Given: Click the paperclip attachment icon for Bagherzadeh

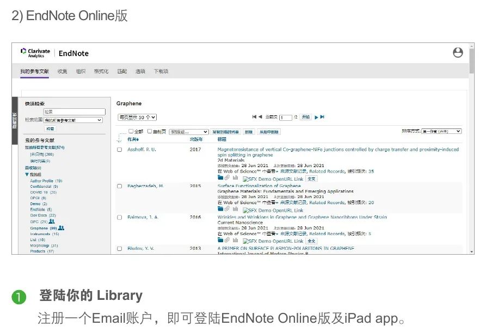Looking at the screenshot, I should point(227,208).
